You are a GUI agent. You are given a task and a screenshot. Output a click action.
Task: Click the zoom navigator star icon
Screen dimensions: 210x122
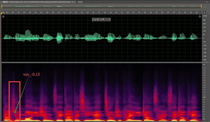click(x=205, y=7)
